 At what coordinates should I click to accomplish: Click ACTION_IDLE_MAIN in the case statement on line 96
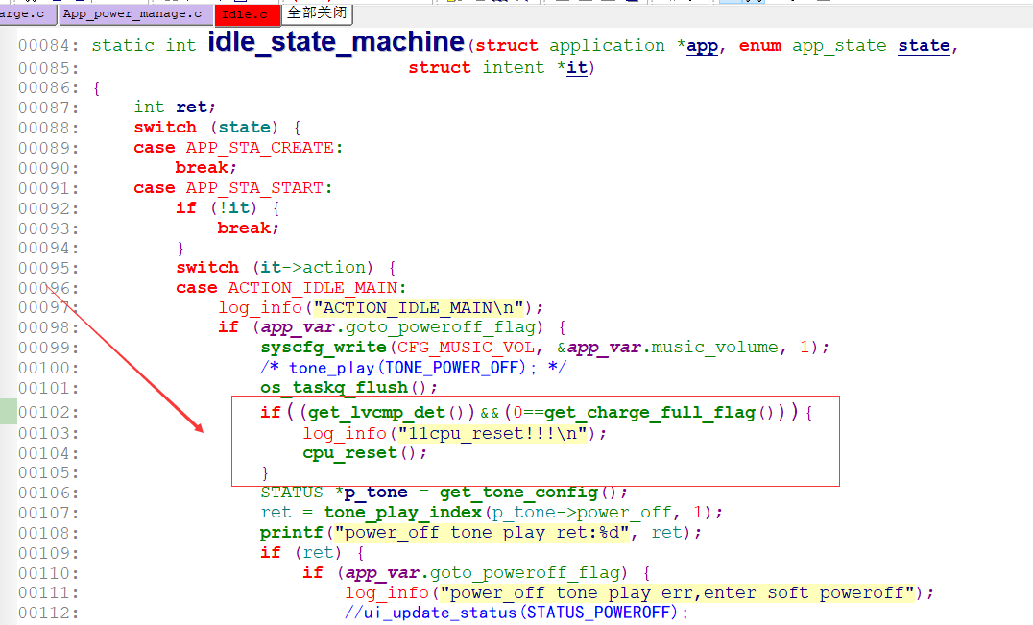(313, 288)
